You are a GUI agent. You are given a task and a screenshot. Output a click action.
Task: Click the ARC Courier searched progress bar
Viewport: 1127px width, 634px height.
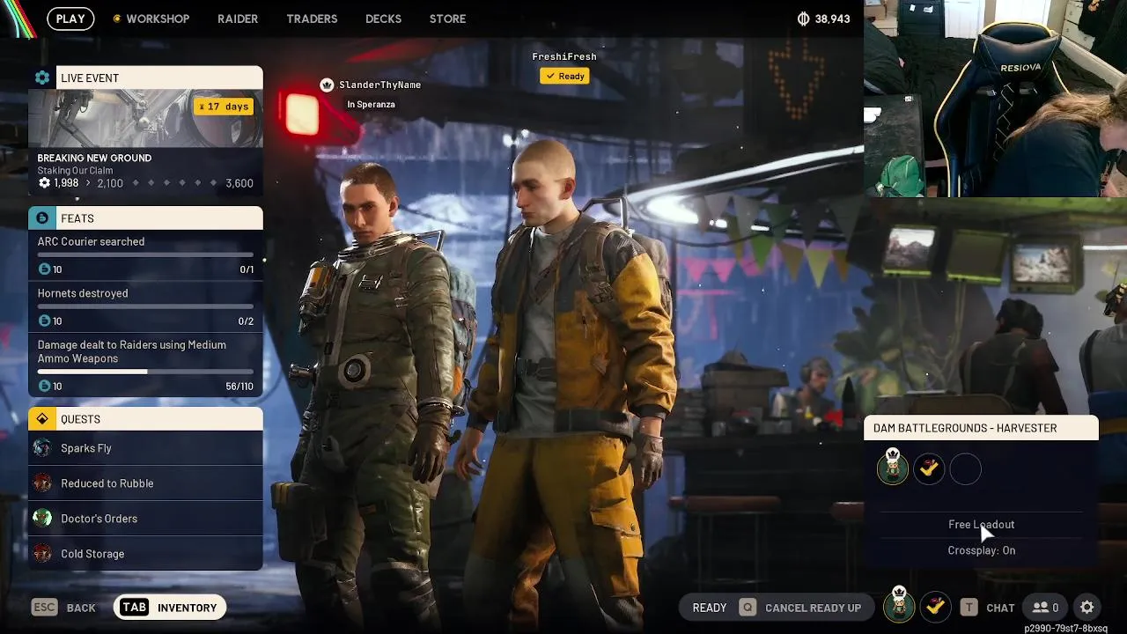pyautogui.click(x=145, y=254)
